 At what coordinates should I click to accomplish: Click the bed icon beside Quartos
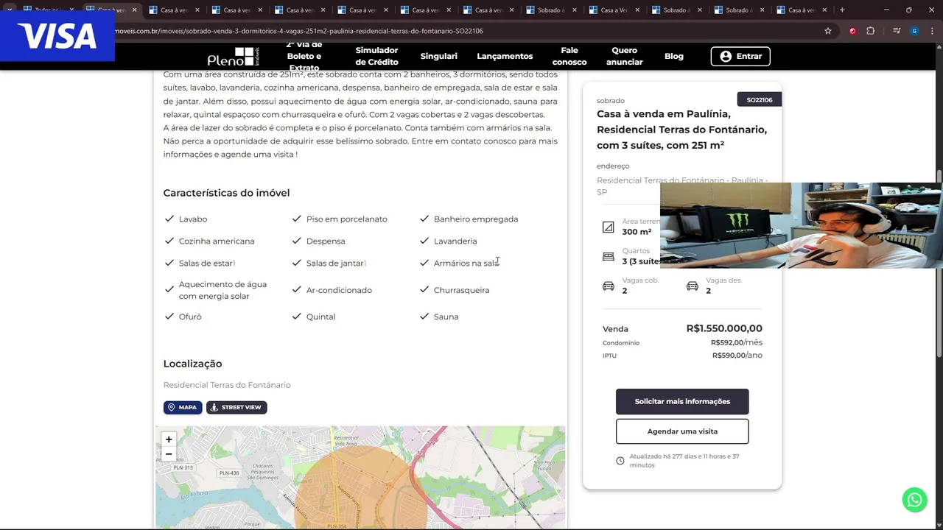coord(608,256)
